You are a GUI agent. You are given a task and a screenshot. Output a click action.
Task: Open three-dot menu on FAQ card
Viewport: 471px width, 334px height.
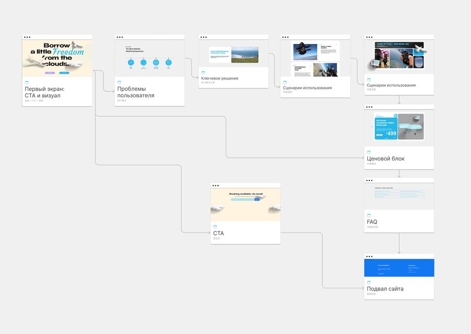point(369,181)
